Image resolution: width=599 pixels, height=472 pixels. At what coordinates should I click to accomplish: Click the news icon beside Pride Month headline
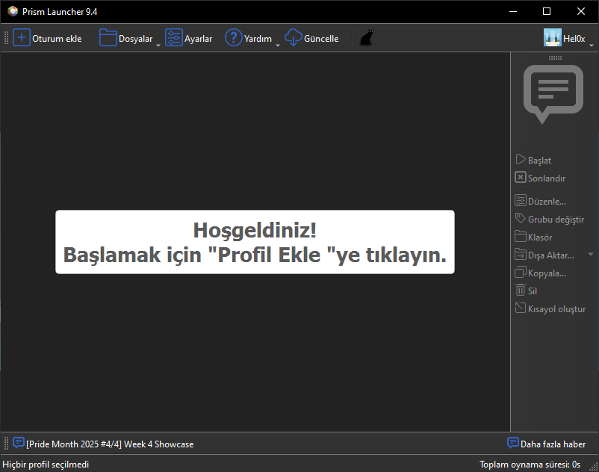pyautogui.click(x=19, y=443)
